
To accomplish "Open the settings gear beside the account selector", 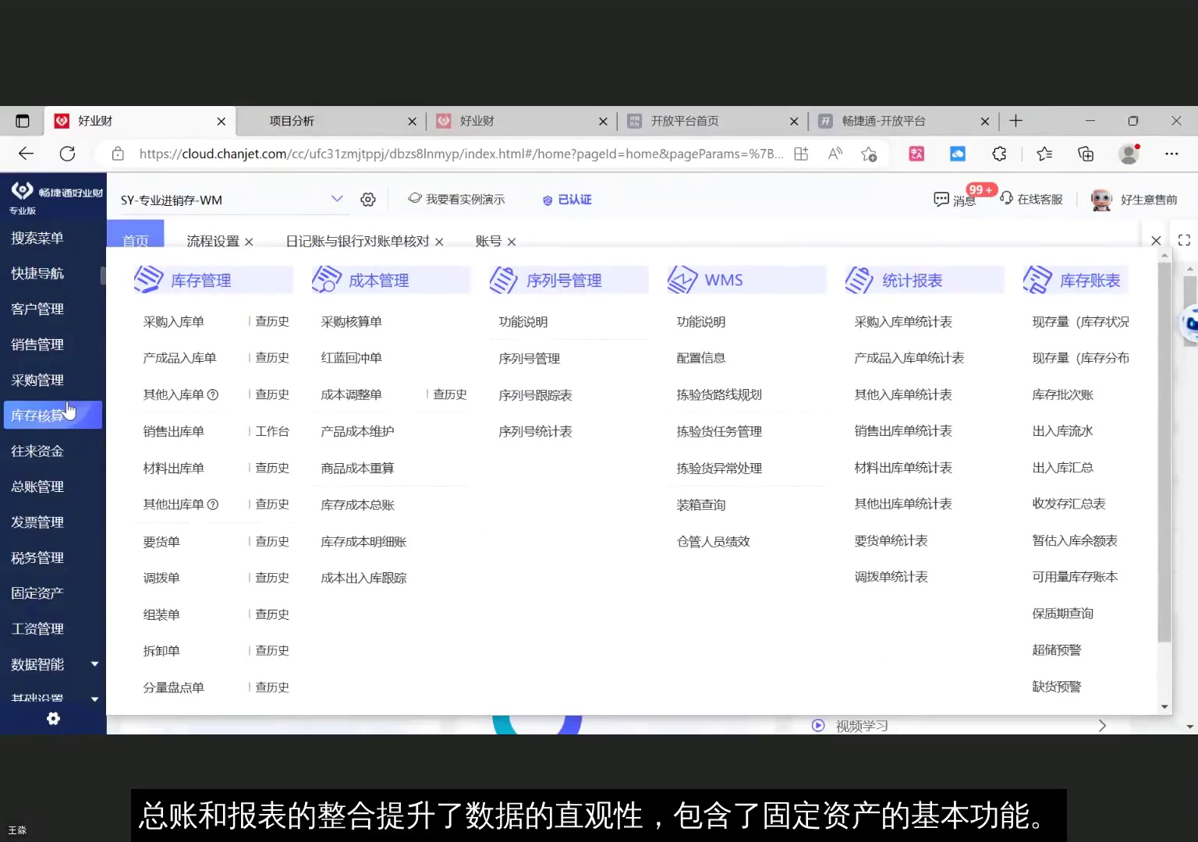I will (x=367, y=200).
